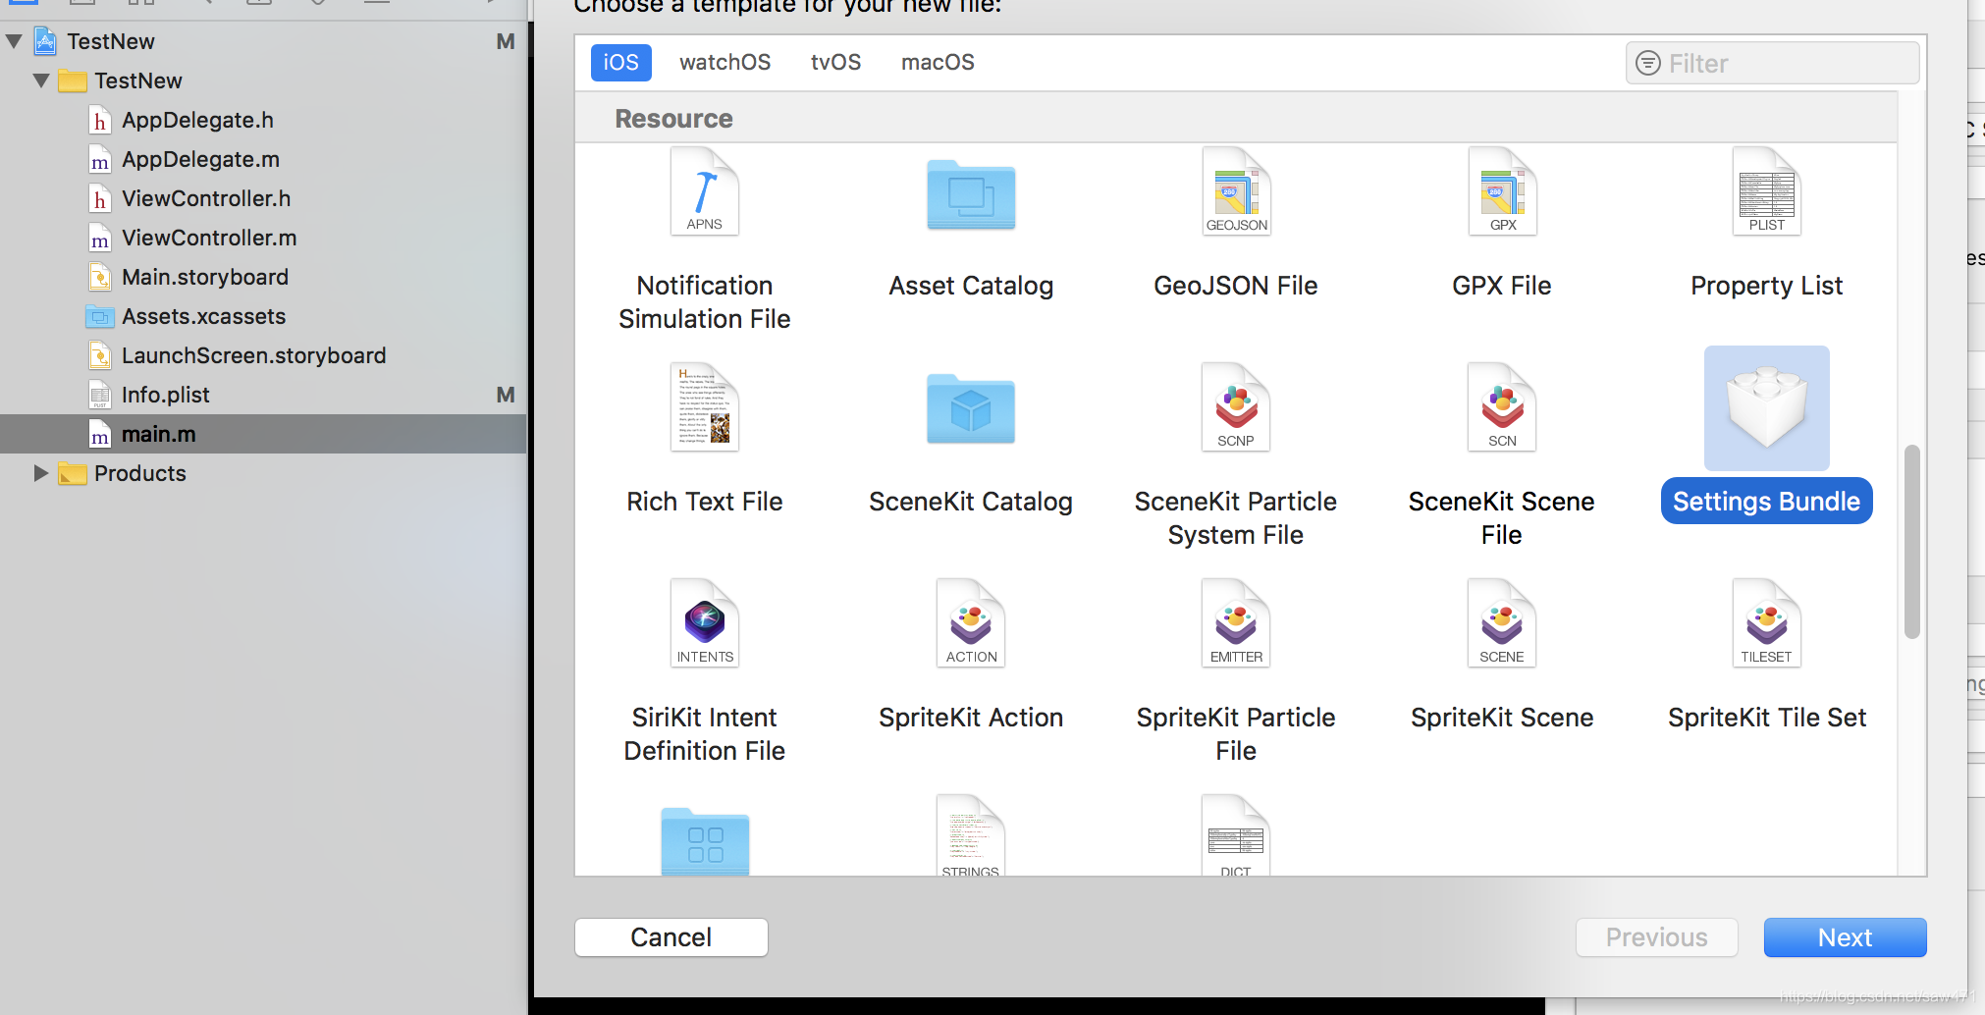Click the template list vertical scrollbar
The width and height of the screenshot is (1985, 1015).
(1911, 542)
